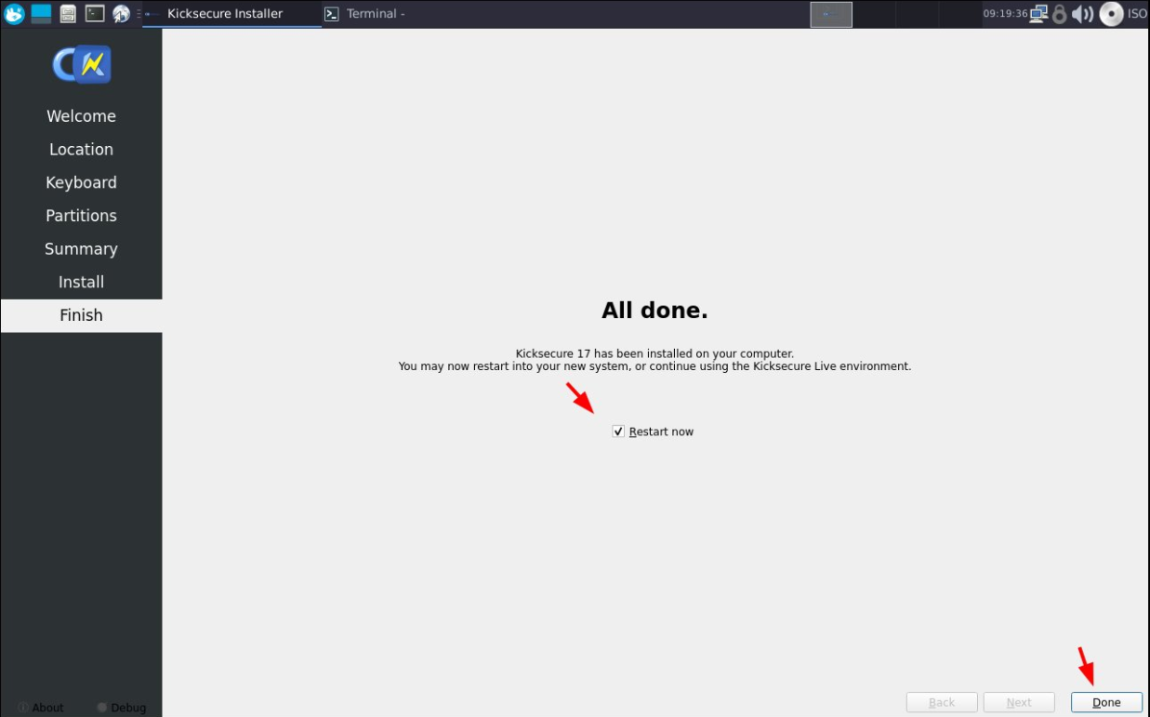The height and width of the screenshot is (717, 1150).
Task: Select the Finish step in sidebar
Action: 81,315
